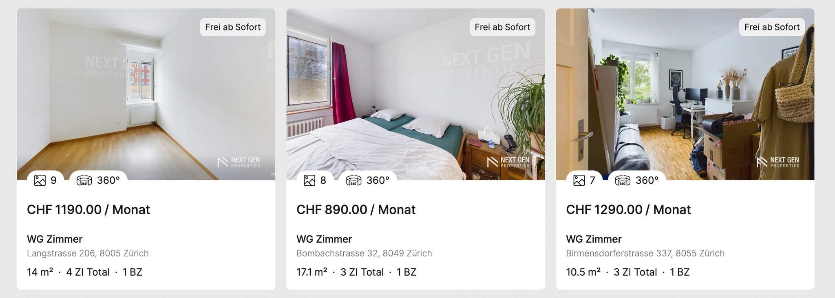Image resolution: width=835 pixels, height=298 pixels.
Task: Click 'Frei ab Sofort' badge on third listing
Action: coord(772,27)
